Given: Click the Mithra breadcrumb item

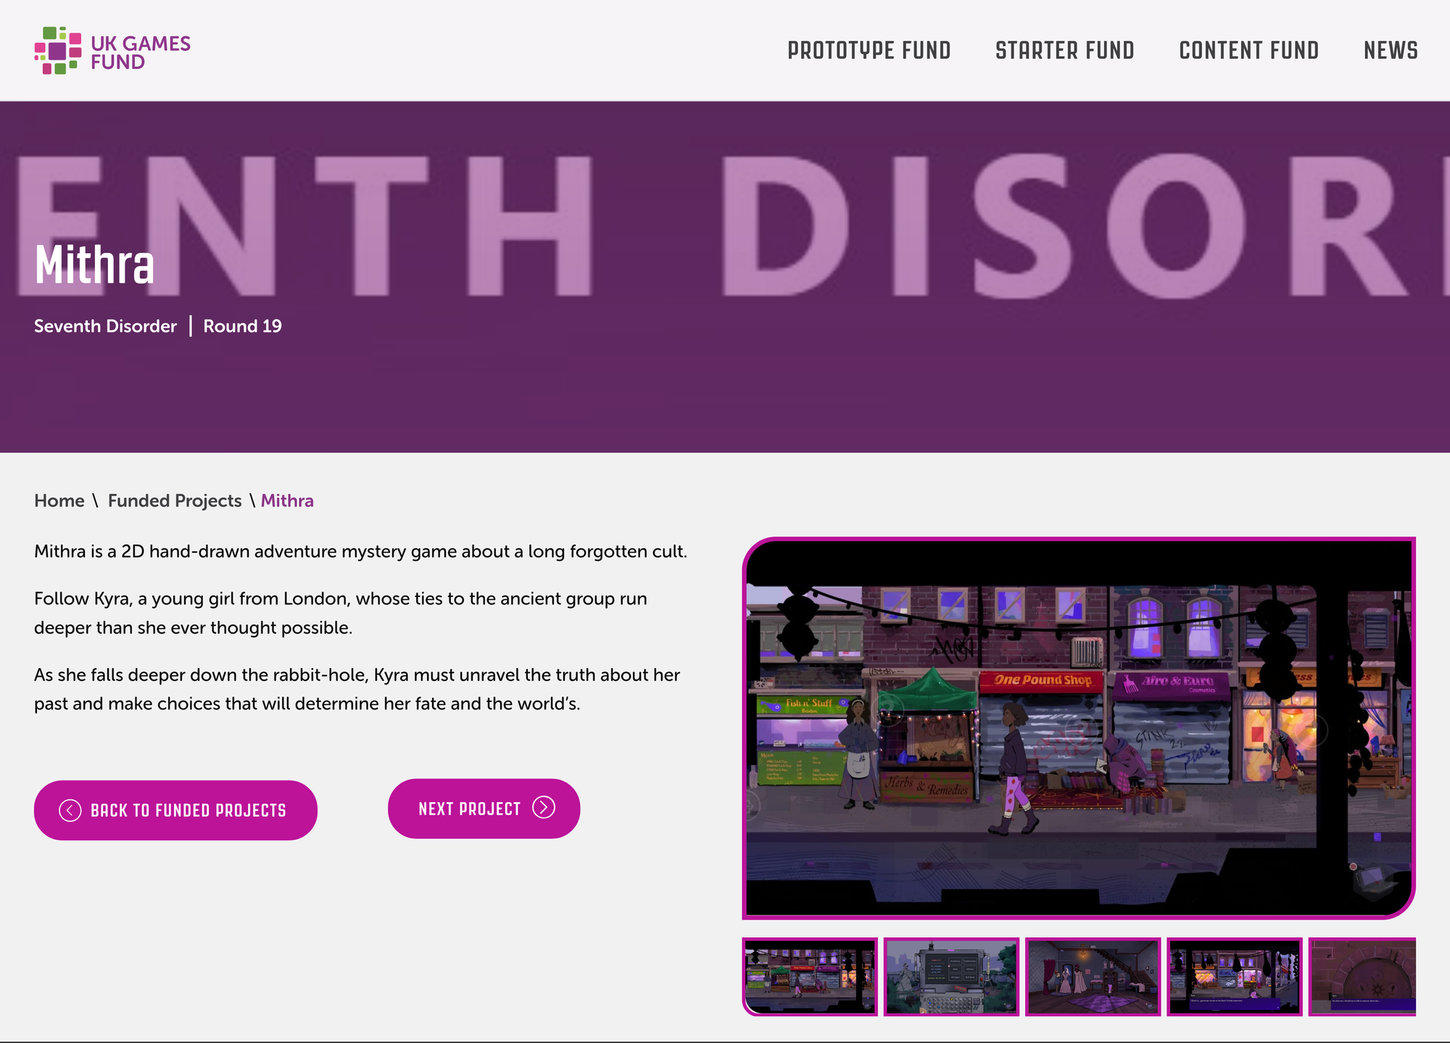Looking at the screenshot, I should pyautogui.click(x=287, y=501).
